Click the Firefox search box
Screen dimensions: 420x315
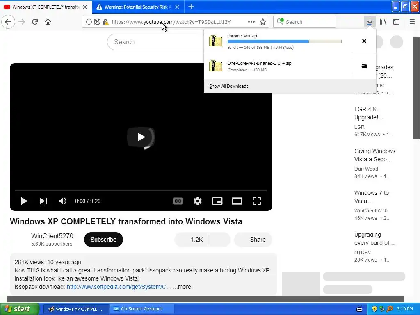[x=305, y=22]
